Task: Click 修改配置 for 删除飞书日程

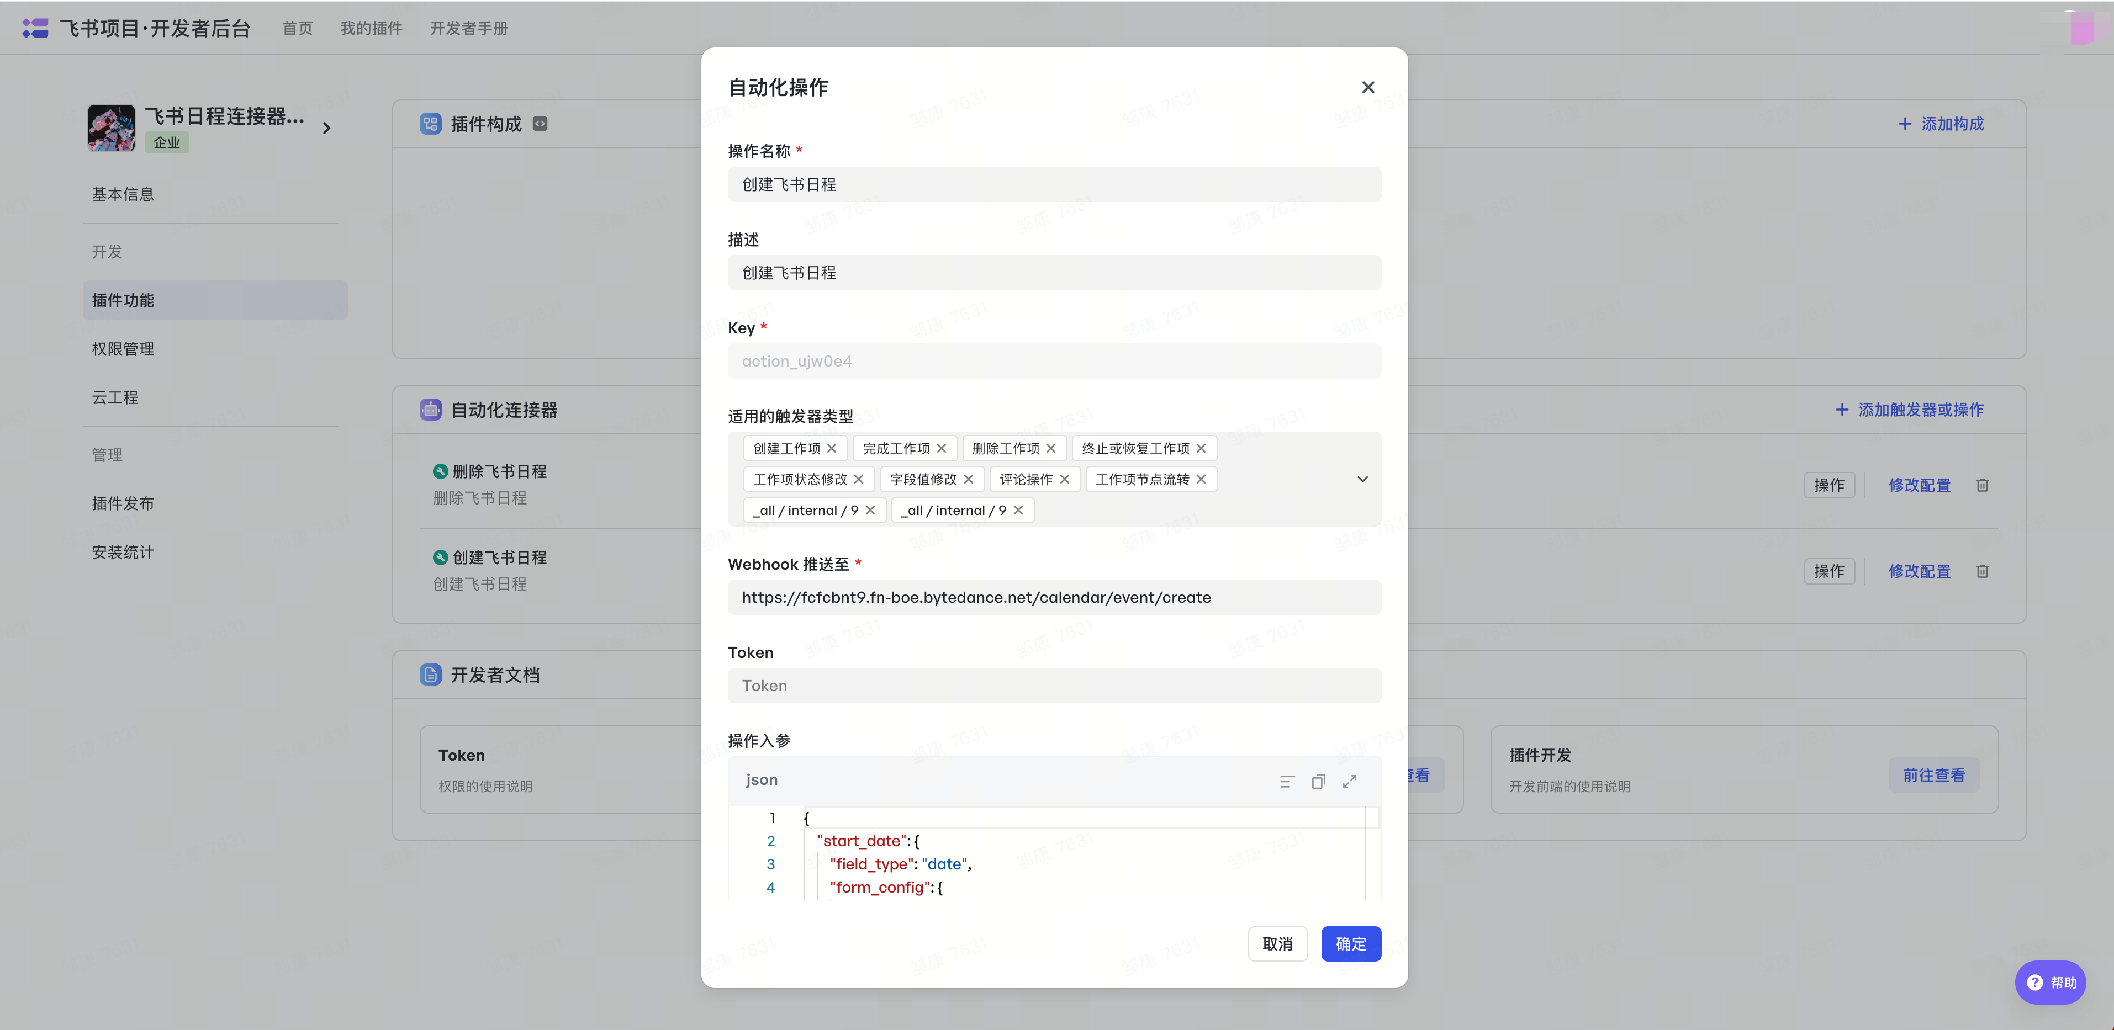Action: coord(1920,486)
